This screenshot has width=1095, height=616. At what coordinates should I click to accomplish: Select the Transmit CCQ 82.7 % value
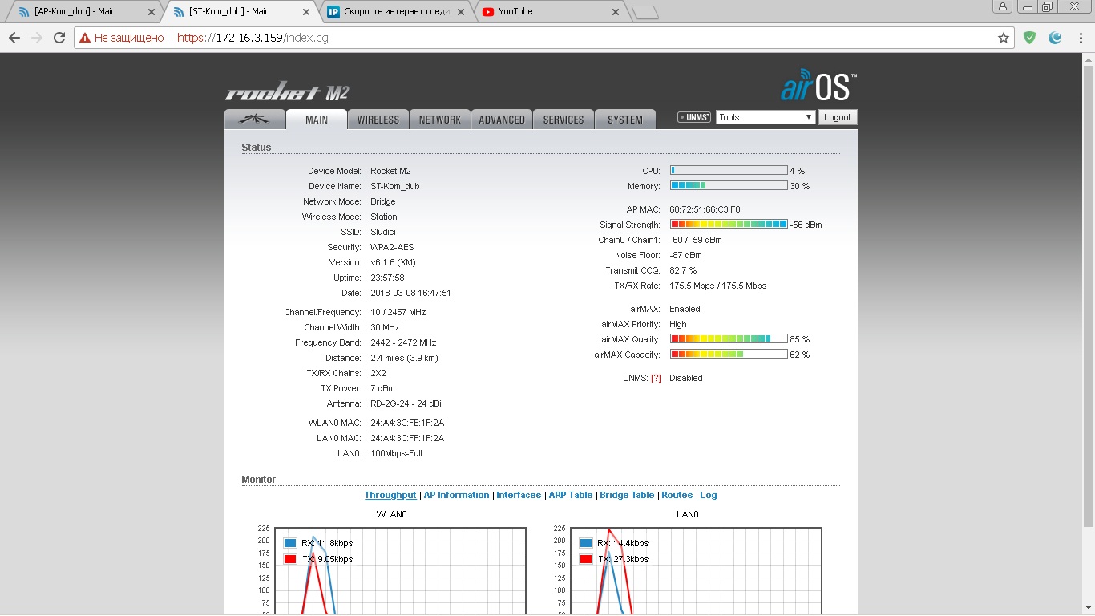(x=683, y=270)
